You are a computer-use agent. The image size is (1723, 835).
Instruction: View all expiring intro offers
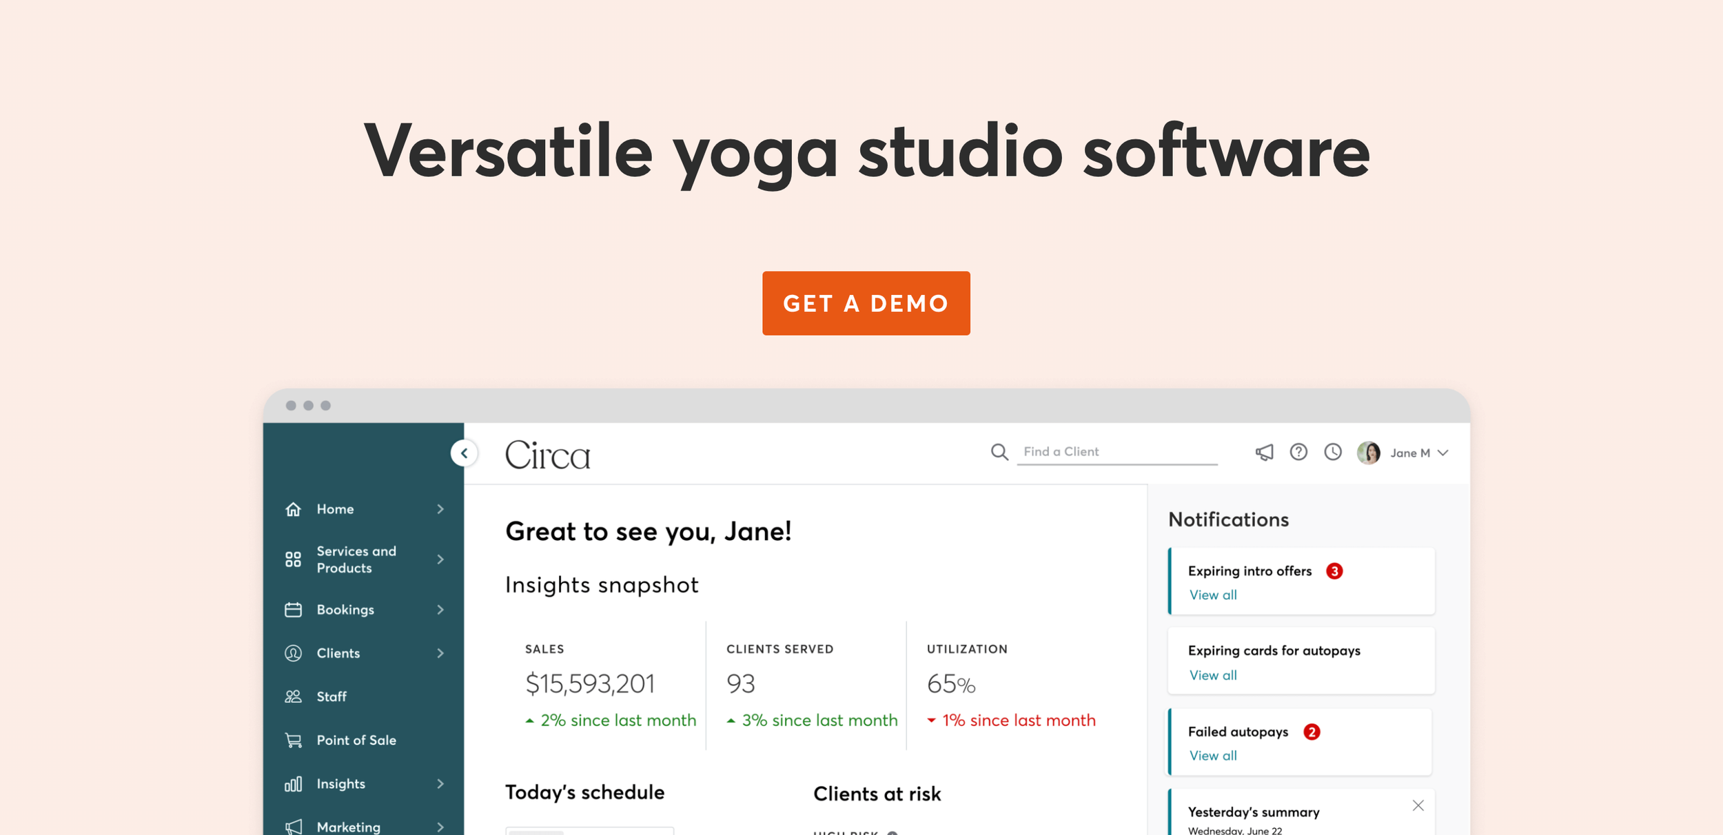pyautogui.click(x=1213, y=595)
